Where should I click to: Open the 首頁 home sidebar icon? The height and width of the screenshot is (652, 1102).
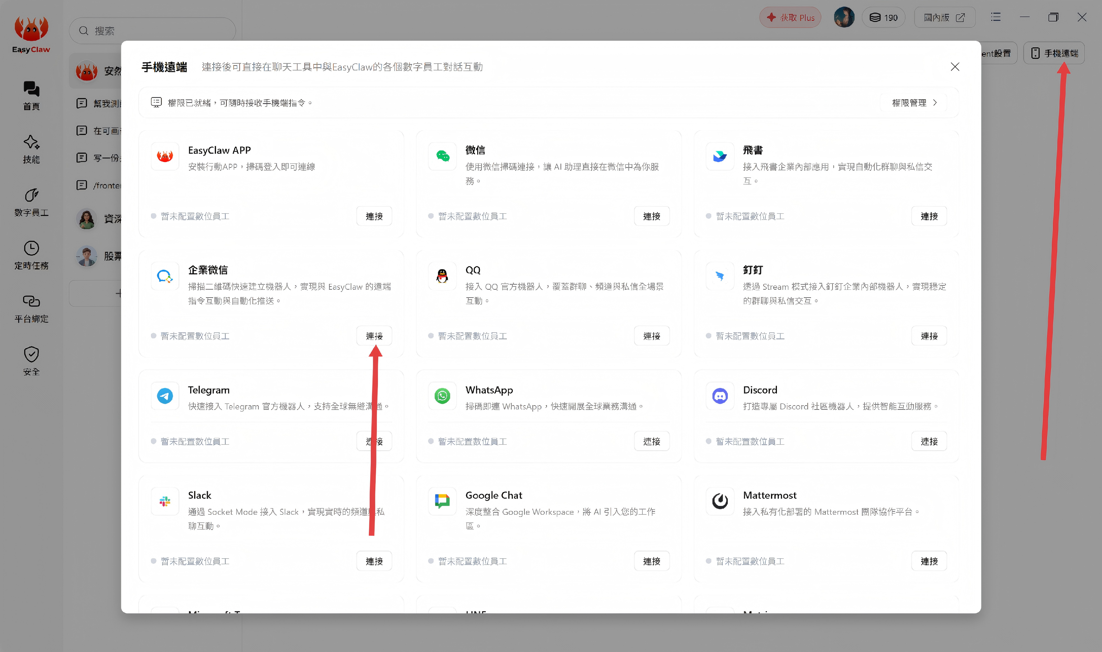[31, 95]
